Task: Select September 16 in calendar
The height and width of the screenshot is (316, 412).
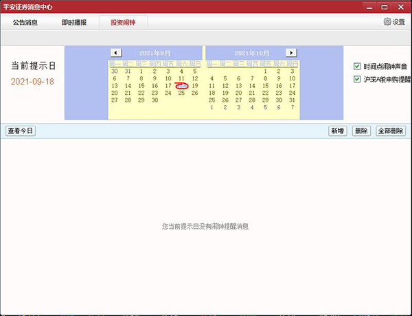Action: [x=154, y=86]
